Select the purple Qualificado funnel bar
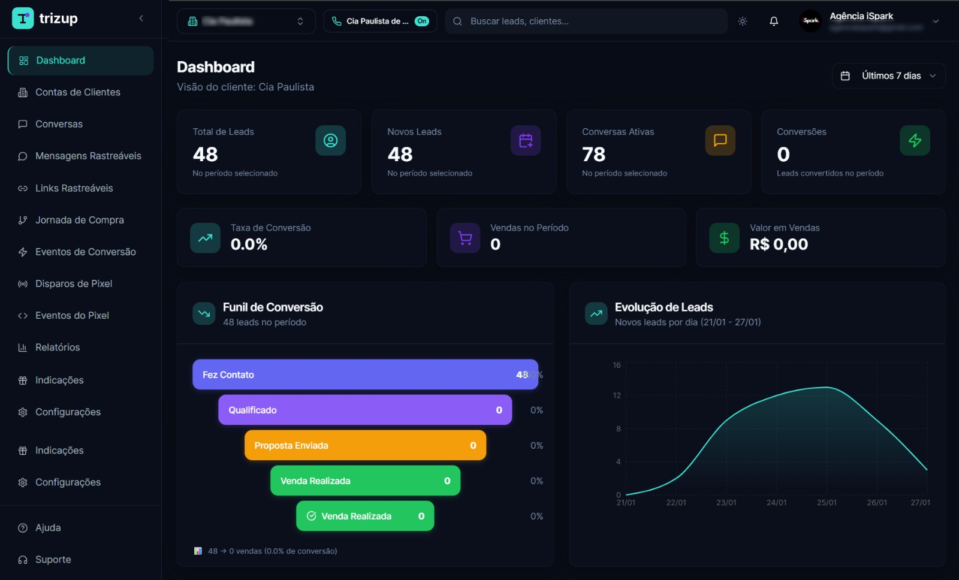Image resolution: width=959 pixels, height=580 pixels. (365, 410)
